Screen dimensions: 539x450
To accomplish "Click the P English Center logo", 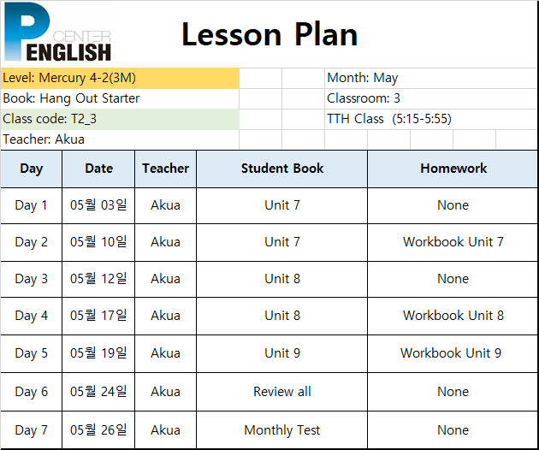I will [x=58, y=32].
